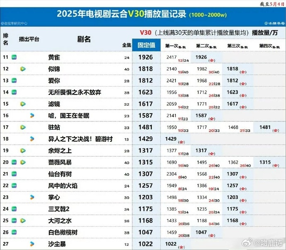Image resolution: width=286 pixels, height=250 pixels.
Task: Click the first-count value 2417
Action: pos(172,57)
